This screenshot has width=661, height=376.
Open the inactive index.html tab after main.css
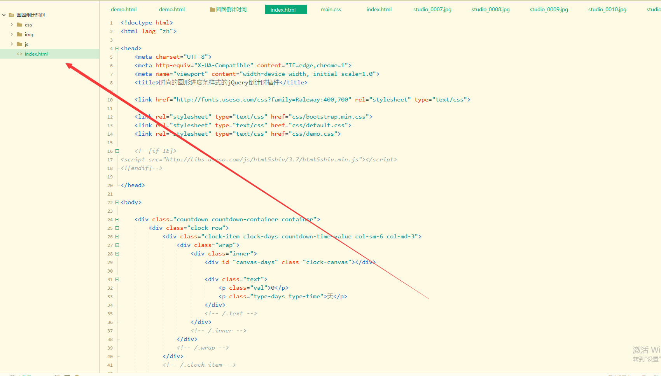(379, 9)
